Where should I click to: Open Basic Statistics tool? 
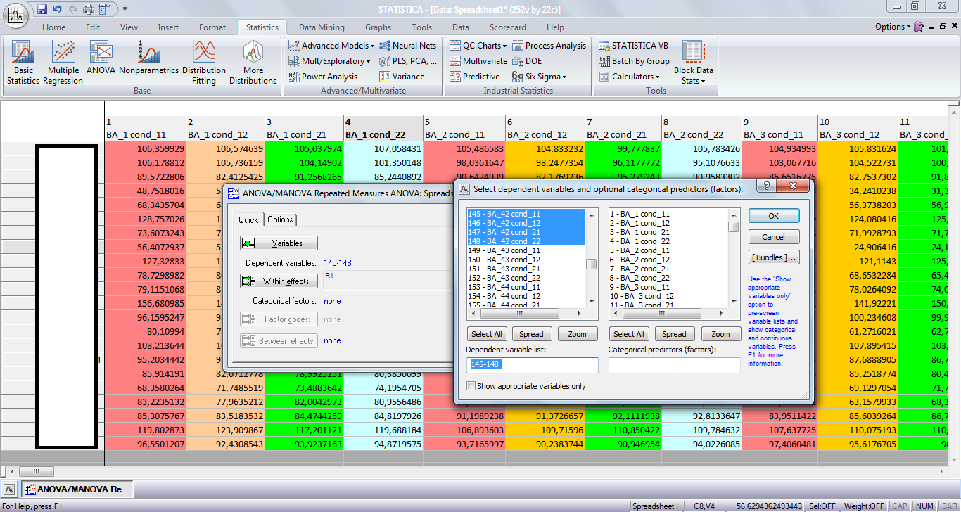(23, 62)
